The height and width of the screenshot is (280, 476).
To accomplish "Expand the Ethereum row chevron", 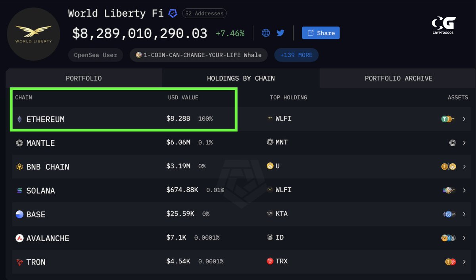I will pyautogui.click(x=464, y=119).
